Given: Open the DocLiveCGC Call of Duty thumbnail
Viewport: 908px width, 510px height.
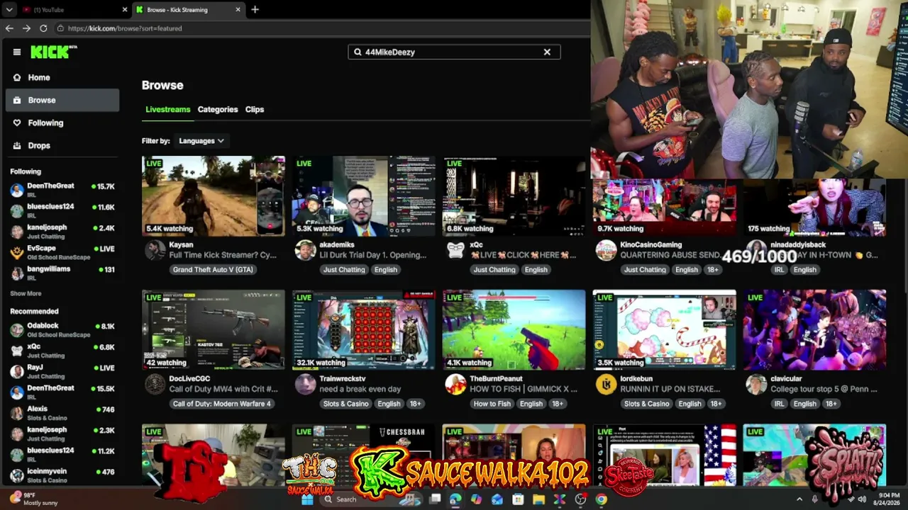Looking at the screenshot, I should 214,329.
